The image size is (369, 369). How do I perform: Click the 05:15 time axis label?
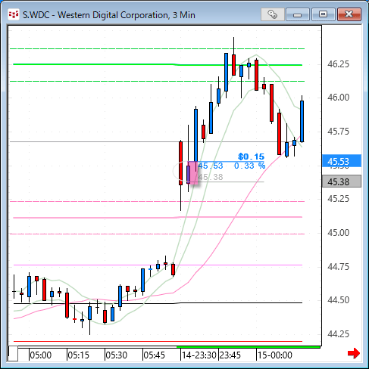pyautogui.click(x=79, y=355)
